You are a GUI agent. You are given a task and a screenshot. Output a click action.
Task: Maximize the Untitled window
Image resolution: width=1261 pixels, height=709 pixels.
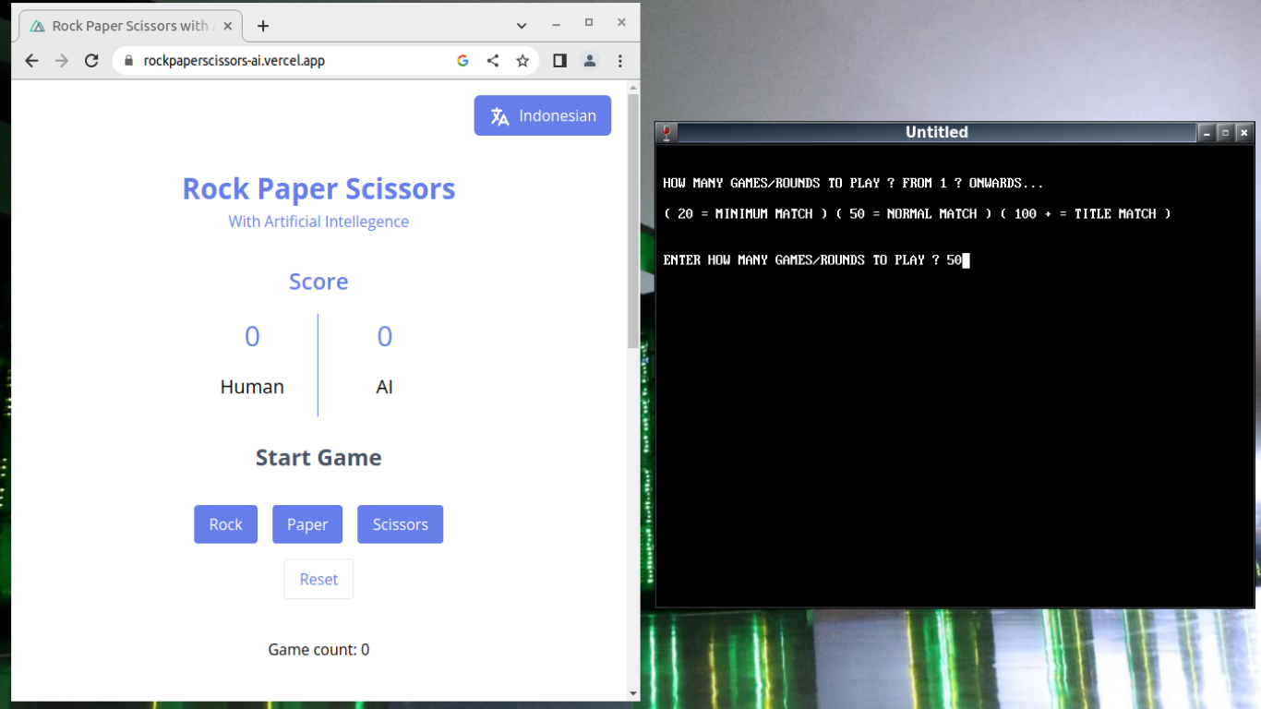[x=1225, y=133]
